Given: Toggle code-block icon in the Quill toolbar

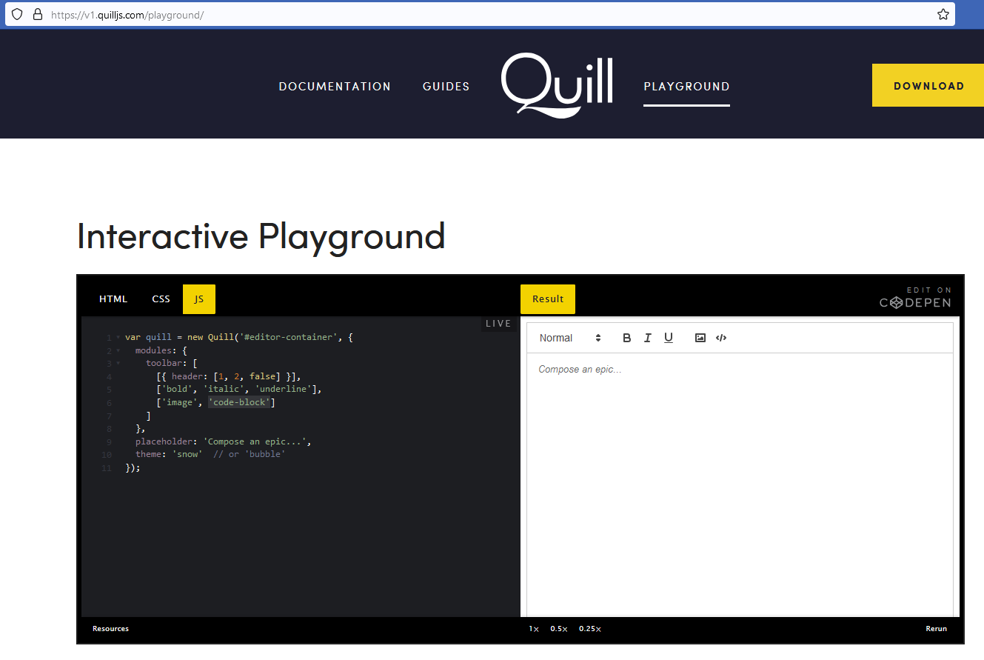Looking at the screenshot, I should 721,338.
